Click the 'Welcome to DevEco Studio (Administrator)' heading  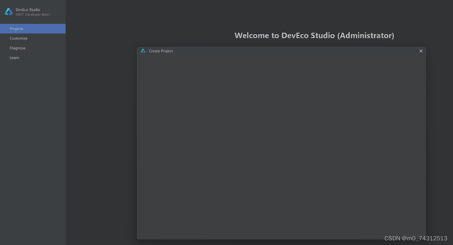(x=314, y=35)
